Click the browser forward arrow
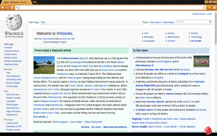217x136 pixels. pyautogui.click(x=7, y=7)
